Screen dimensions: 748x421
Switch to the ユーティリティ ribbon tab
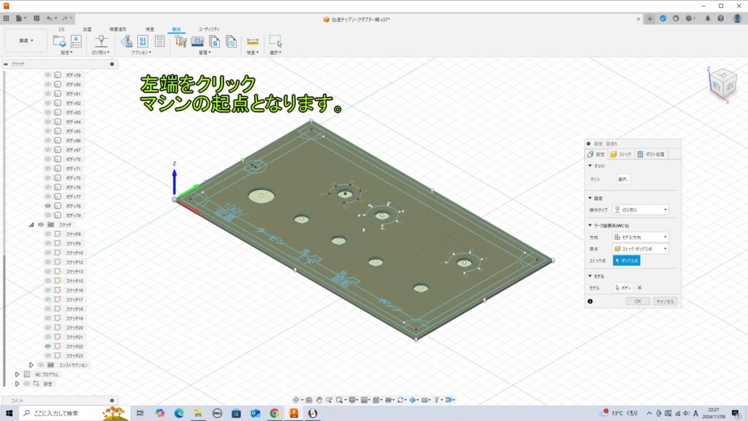tap(209, 29)
